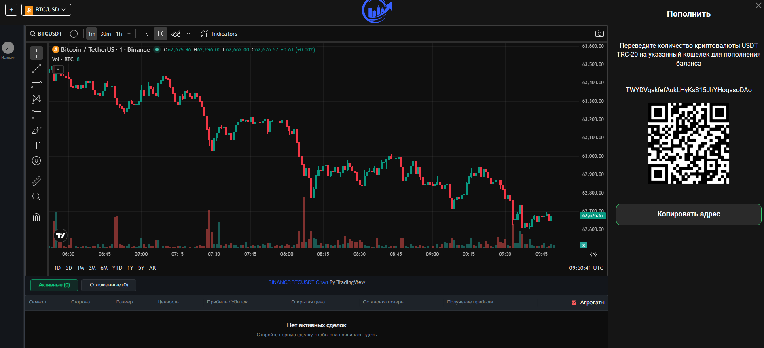Toggle the magnet mode icon

coord(36,217)
